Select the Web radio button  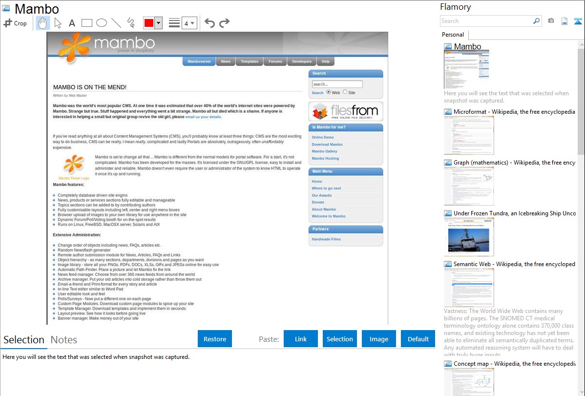(x=328, y=92)
